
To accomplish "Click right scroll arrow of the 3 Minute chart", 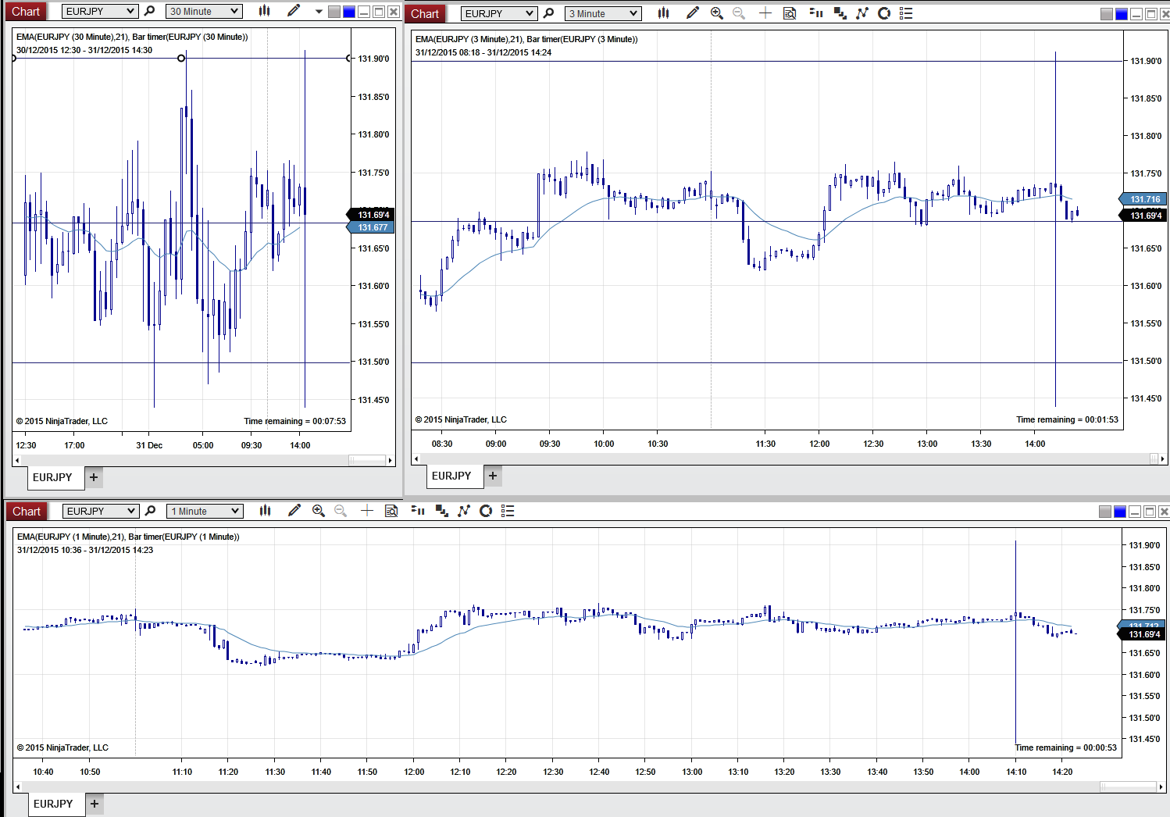I will click(x=1163, y=458).
